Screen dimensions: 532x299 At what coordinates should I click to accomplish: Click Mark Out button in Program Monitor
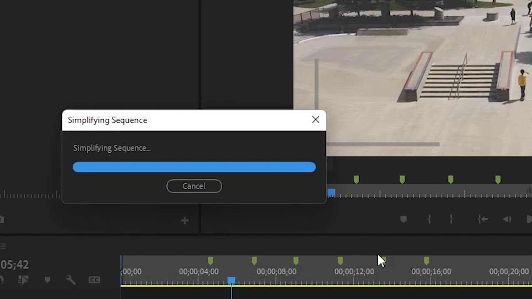(451, 219)
